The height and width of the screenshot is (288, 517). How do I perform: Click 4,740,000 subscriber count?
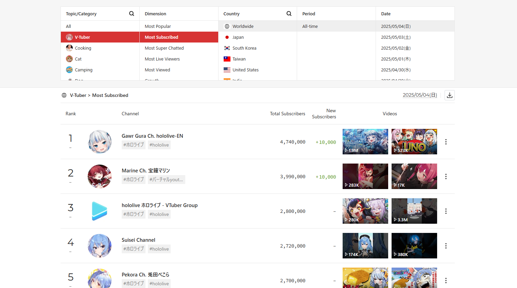[x=293, y=142]
